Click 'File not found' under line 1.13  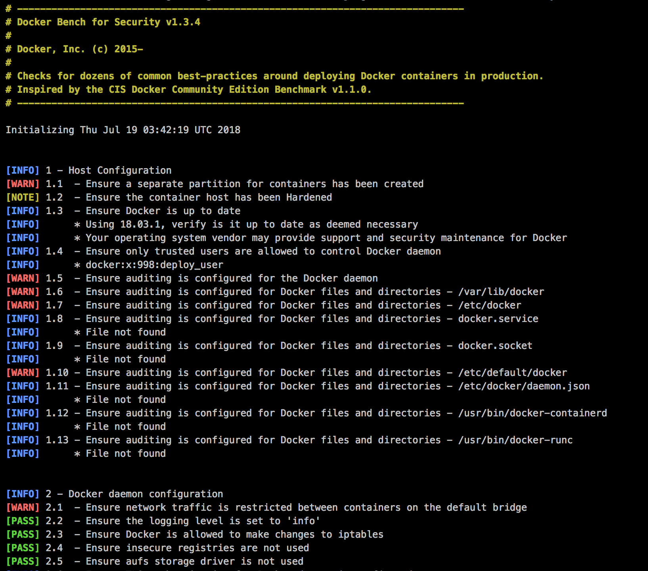pyautogui.click(x=126, y=454)
